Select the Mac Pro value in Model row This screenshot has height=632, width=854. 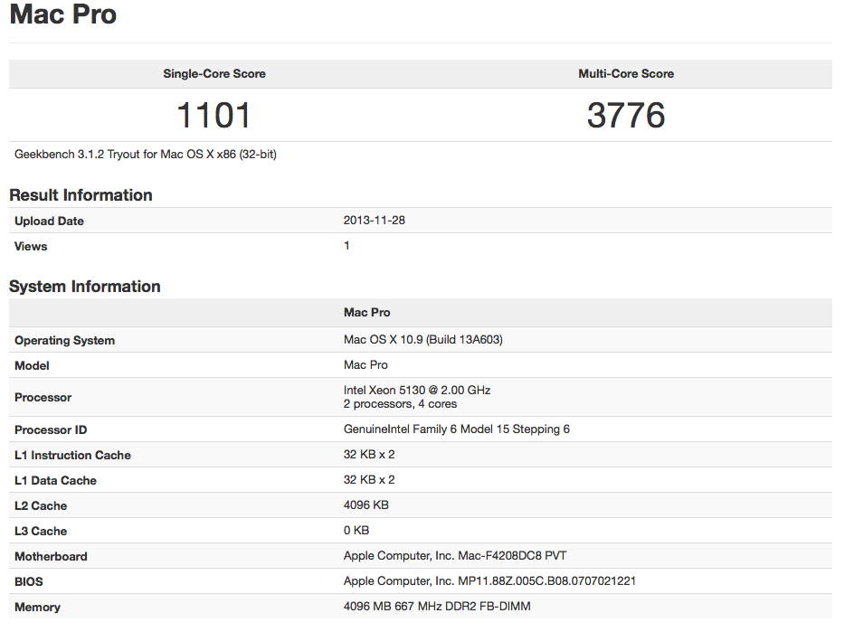[x=365, y=365]
